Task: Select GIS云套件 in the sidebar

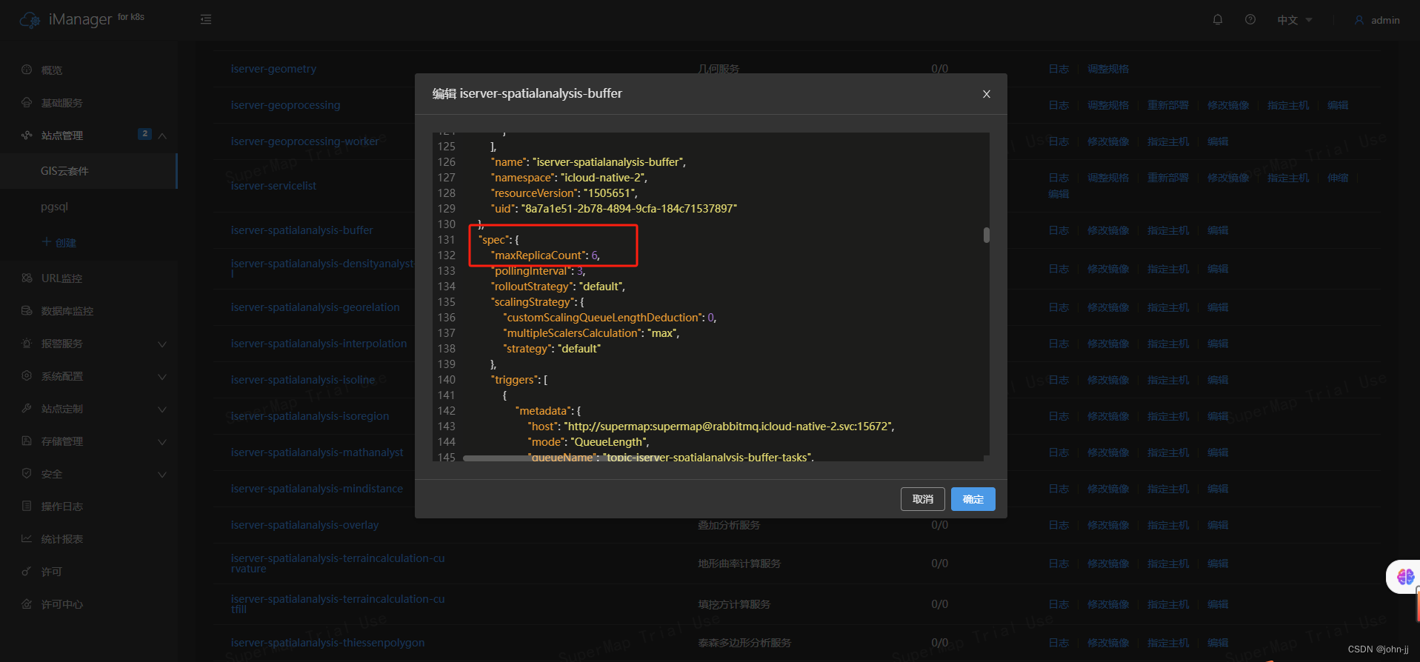Action: [x=89, y=171]
